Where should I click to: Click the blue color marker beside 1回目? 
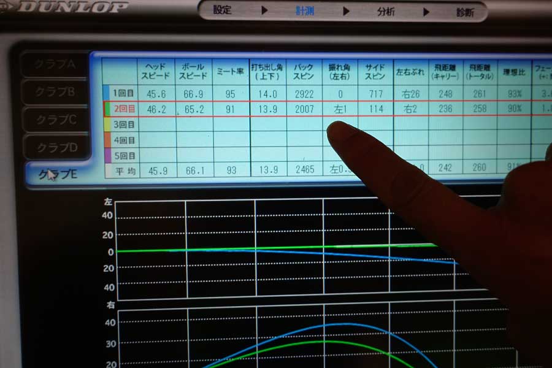[105, 94]
